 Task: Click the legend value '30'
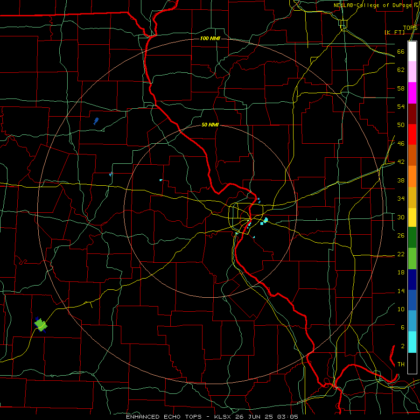pyautogui.click(x=401, y=217)
